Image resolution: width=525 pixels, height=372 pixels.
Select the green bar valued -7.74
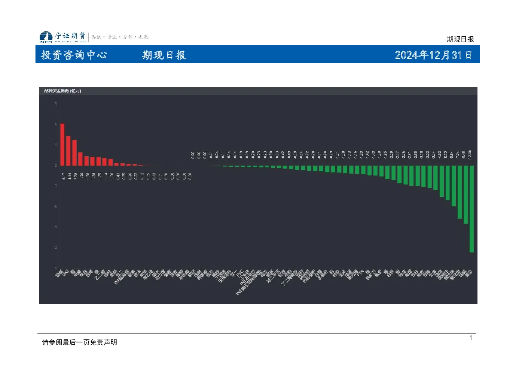[460, 192]
